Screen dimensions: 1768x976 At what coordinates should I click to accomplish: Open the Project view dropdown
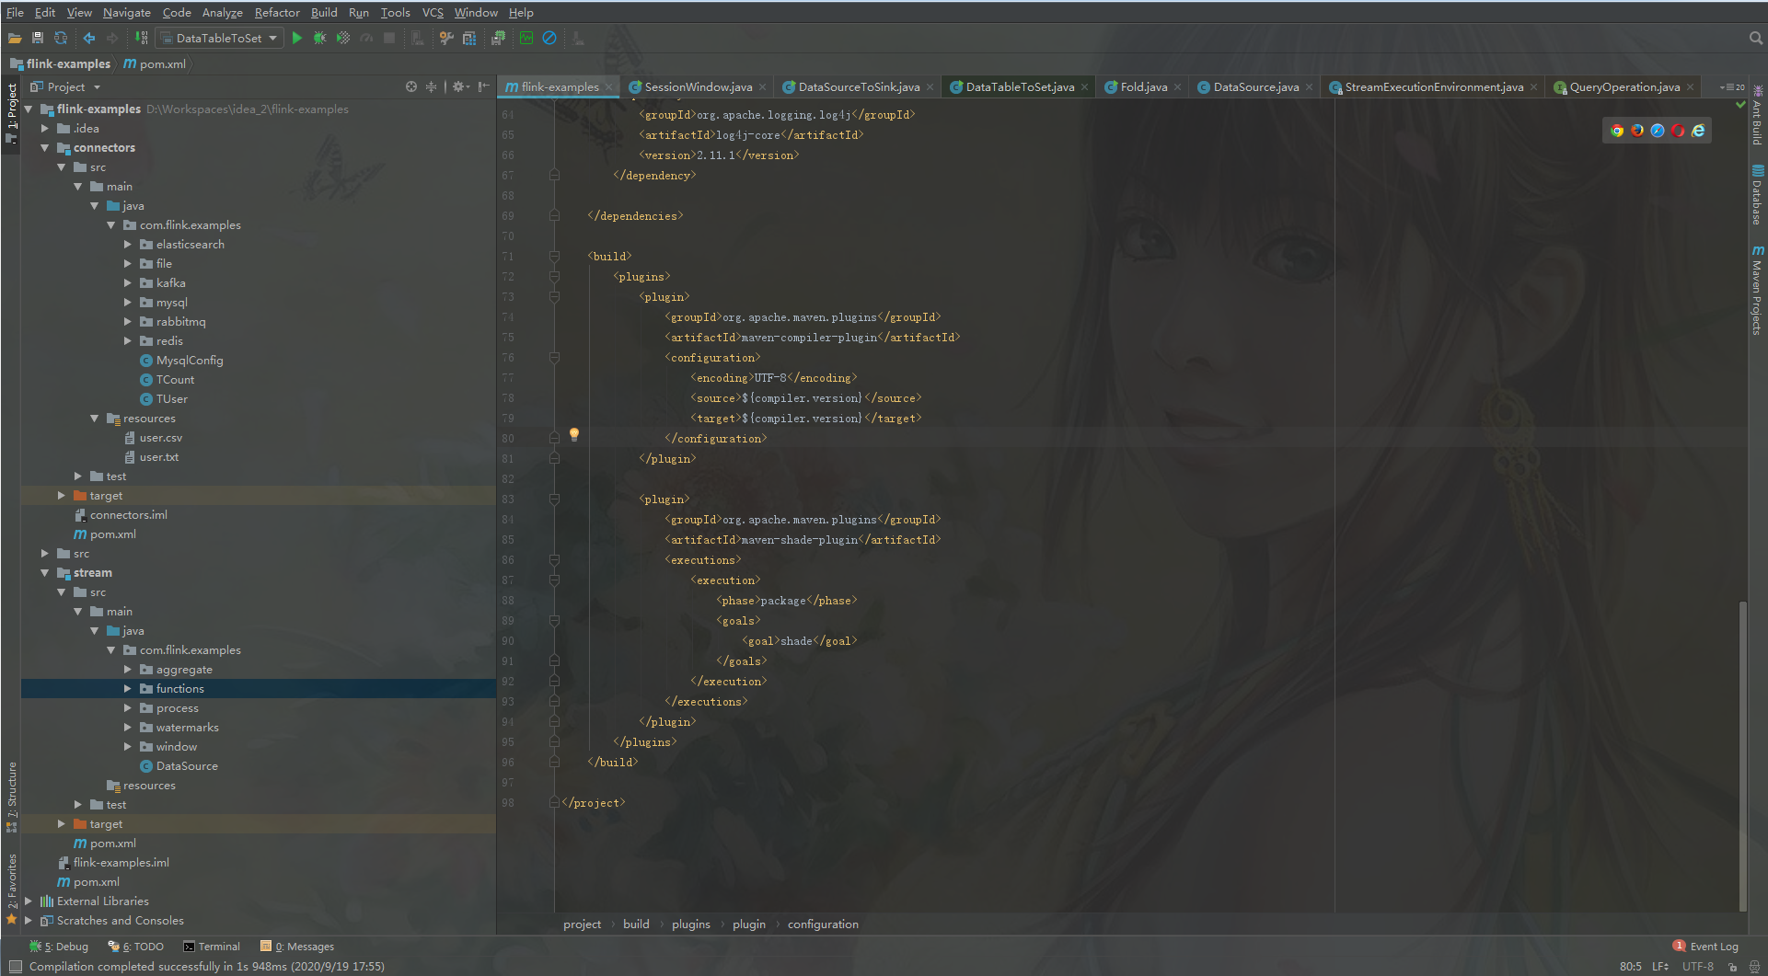pos(65,86)
